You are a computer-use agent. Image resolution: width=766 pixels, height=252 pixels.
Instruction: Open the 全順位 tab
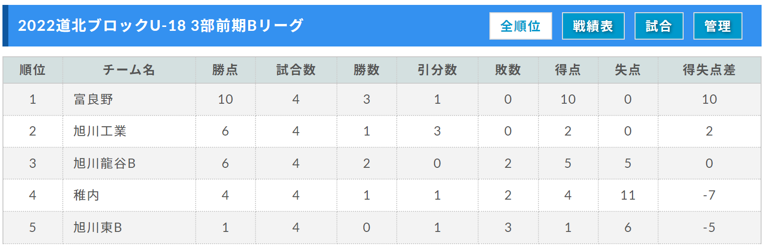tap(521, 26)
